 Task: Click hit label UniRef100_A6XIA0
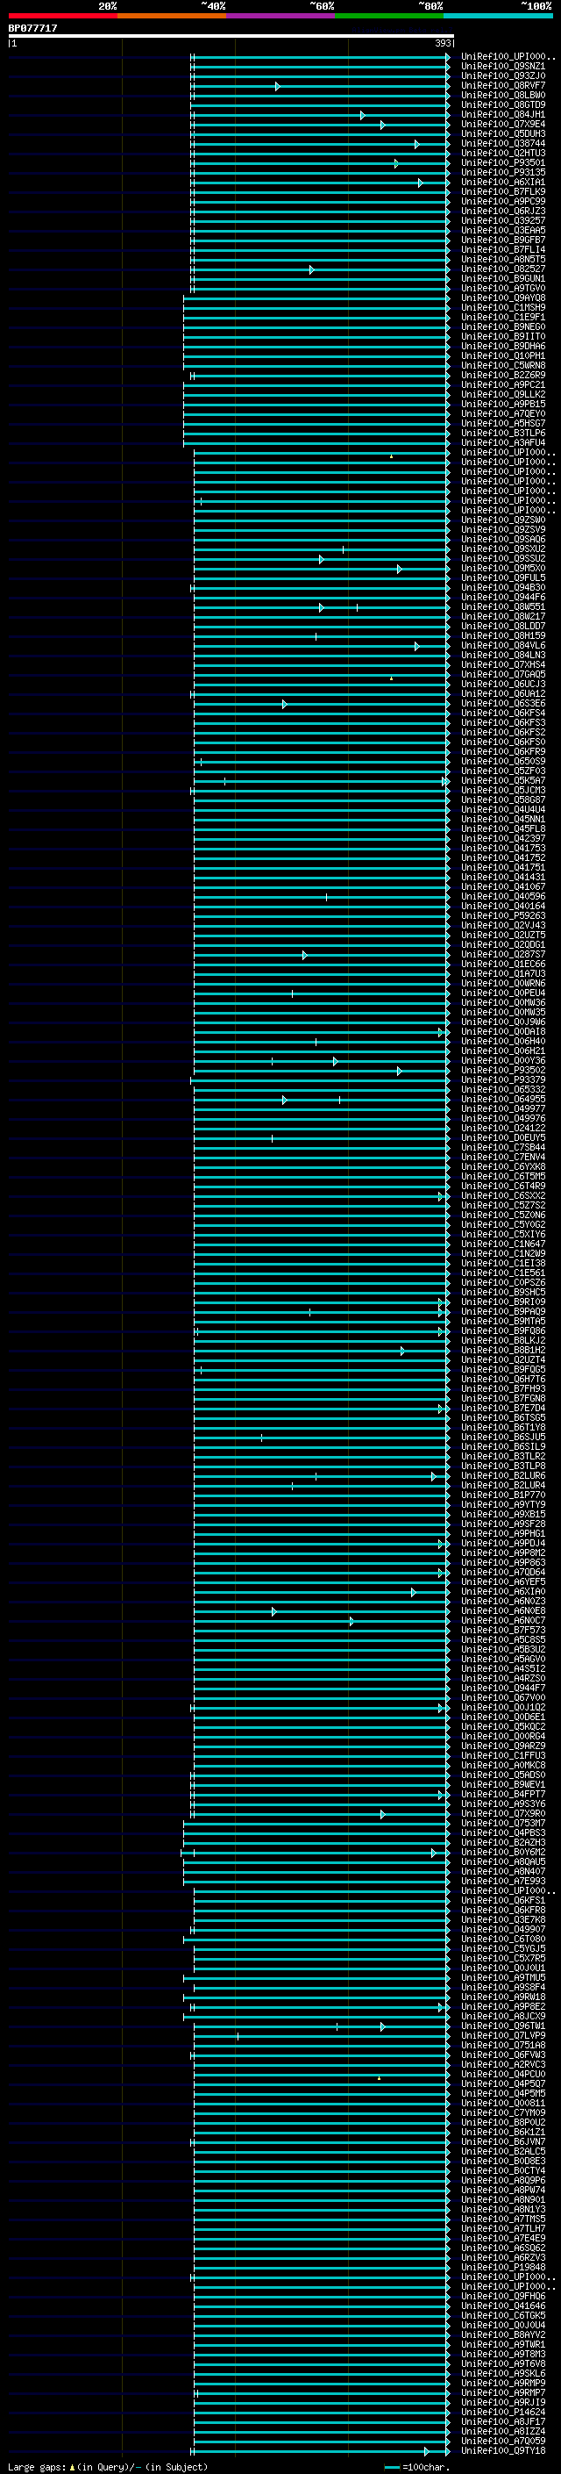tap(503, 1592)
